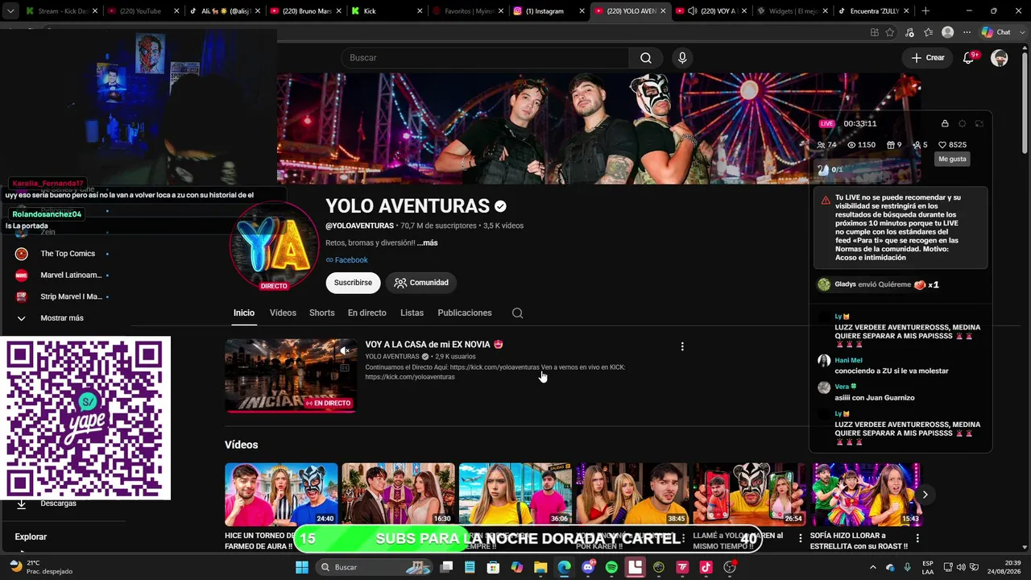
Task: Open Windows Start menu
Action: pyautogui.click(x=302, y=567)
